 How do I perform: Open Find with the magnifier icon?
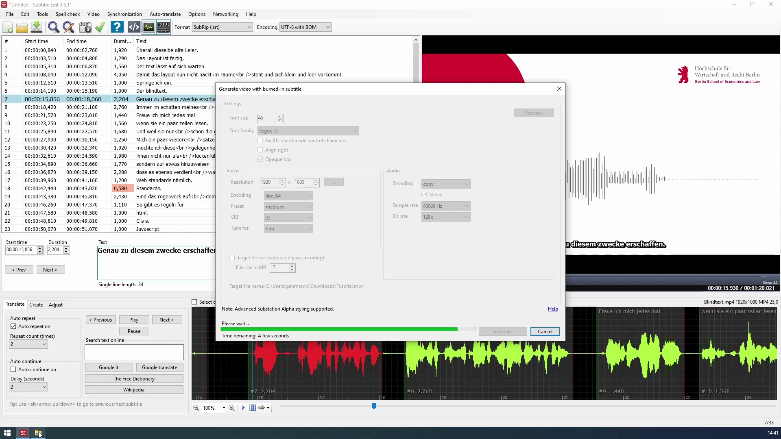point(53,27)
